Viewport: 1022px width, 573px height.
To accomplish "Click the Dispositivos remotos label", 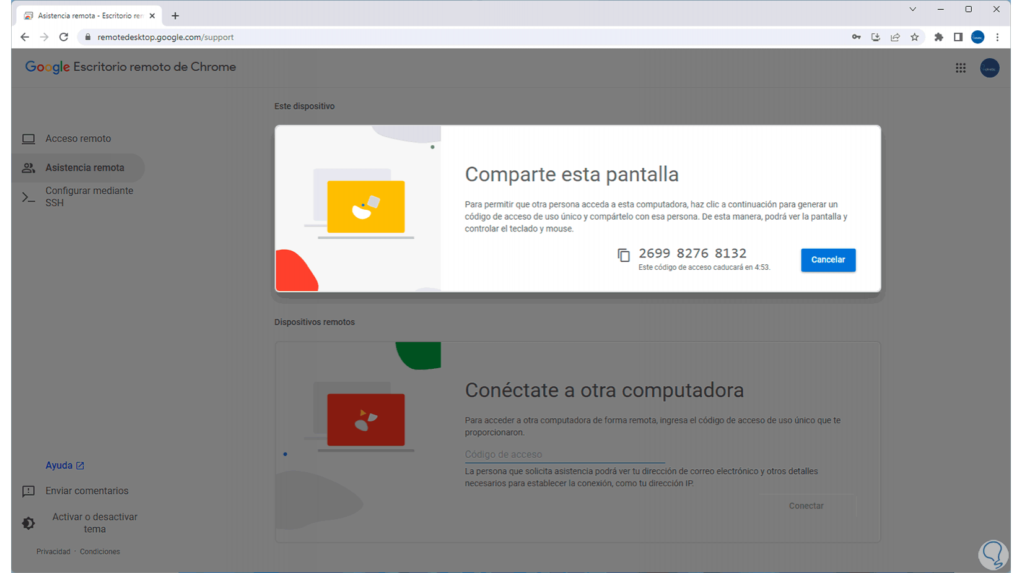I will pyautogui.click(x=315, y=322).
